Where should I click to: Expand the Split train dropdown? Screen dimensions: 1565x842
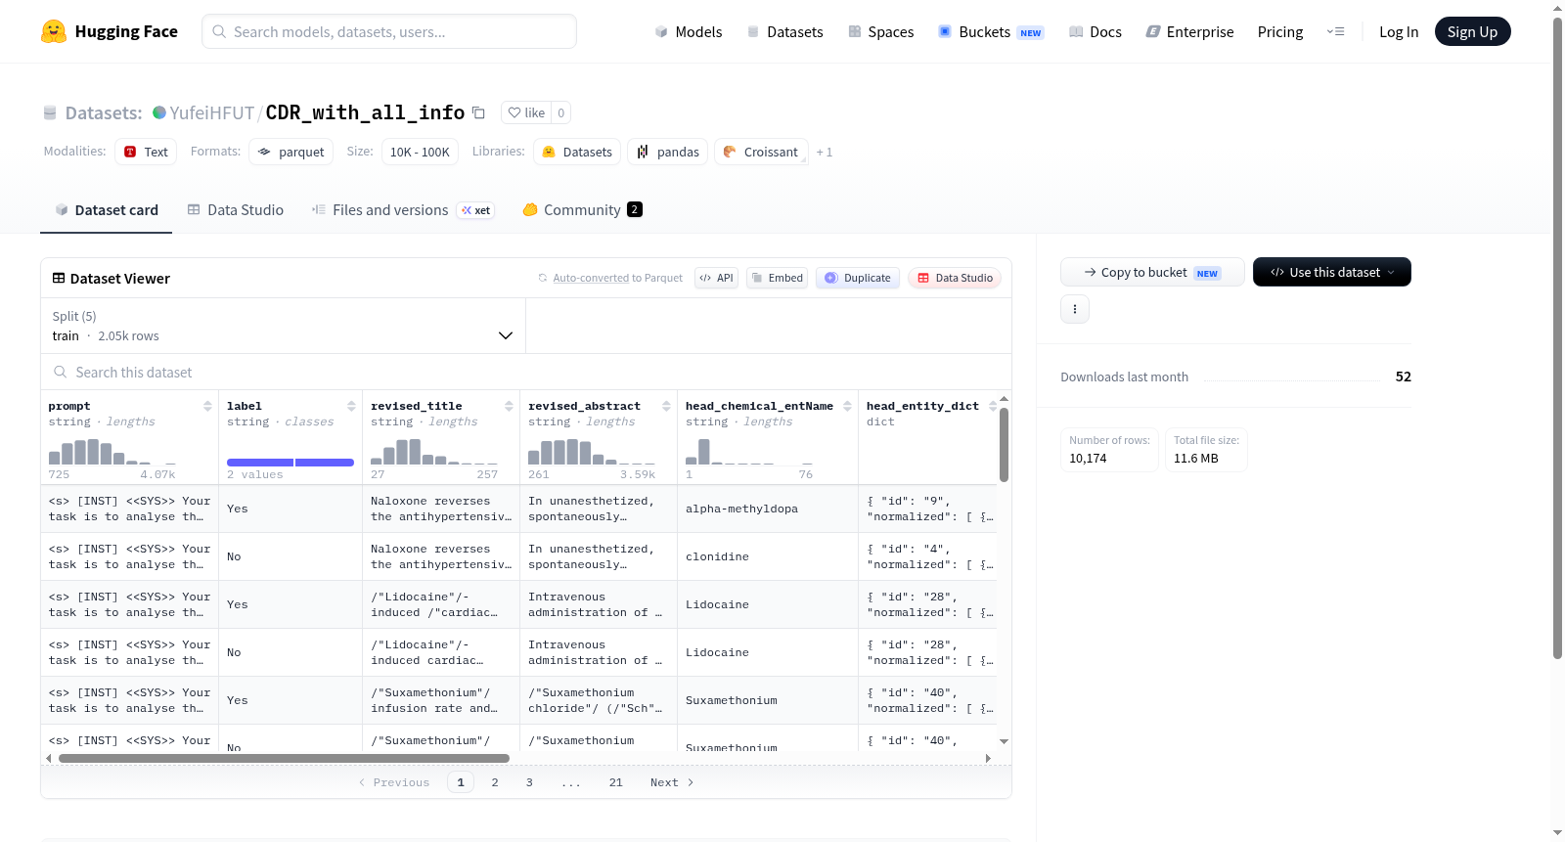coord(283,326)
